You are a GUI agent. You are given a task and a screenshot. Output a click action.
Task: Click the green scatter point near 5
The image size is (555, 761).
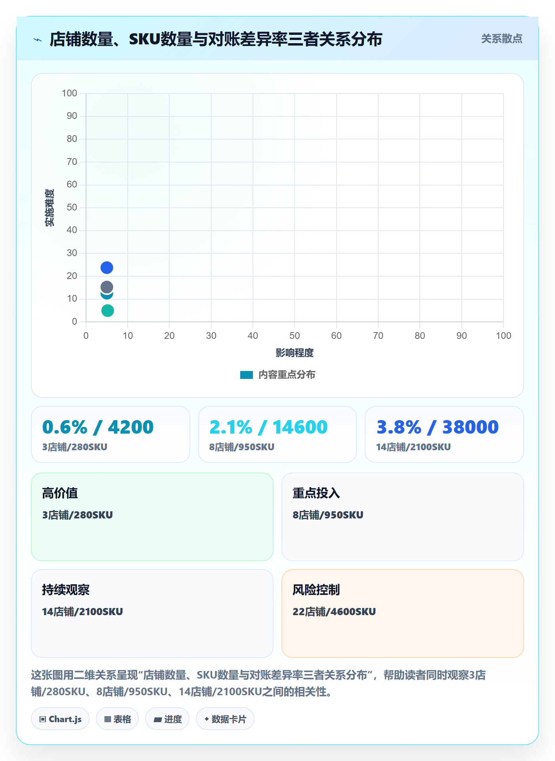pyautogui.click(x=107, y=310)
